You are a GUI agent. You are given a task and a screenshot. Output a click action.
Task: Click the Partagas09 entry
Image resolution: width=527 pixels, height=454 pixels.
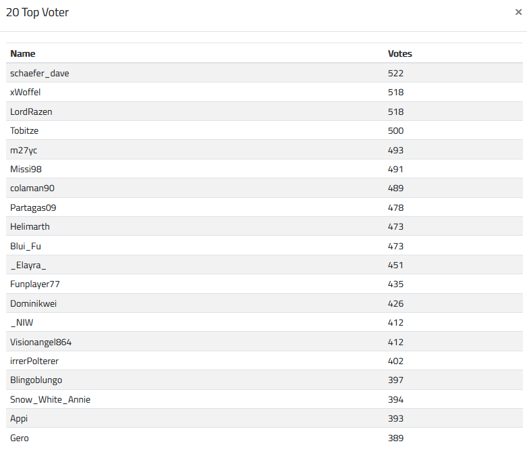(x=33, y=207)
